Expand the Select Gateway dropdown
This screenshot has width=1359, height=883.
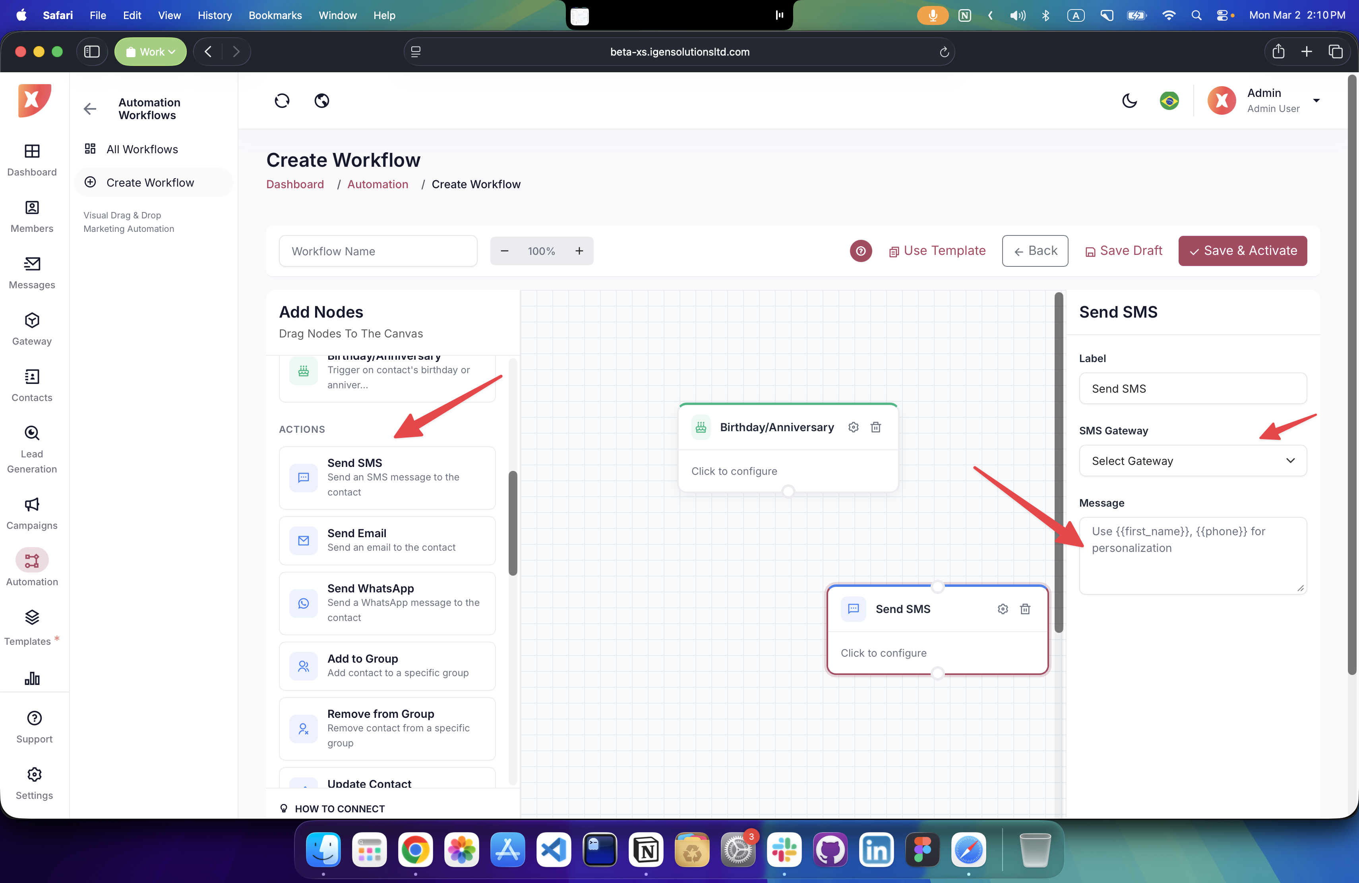(x=1192, y=461)
